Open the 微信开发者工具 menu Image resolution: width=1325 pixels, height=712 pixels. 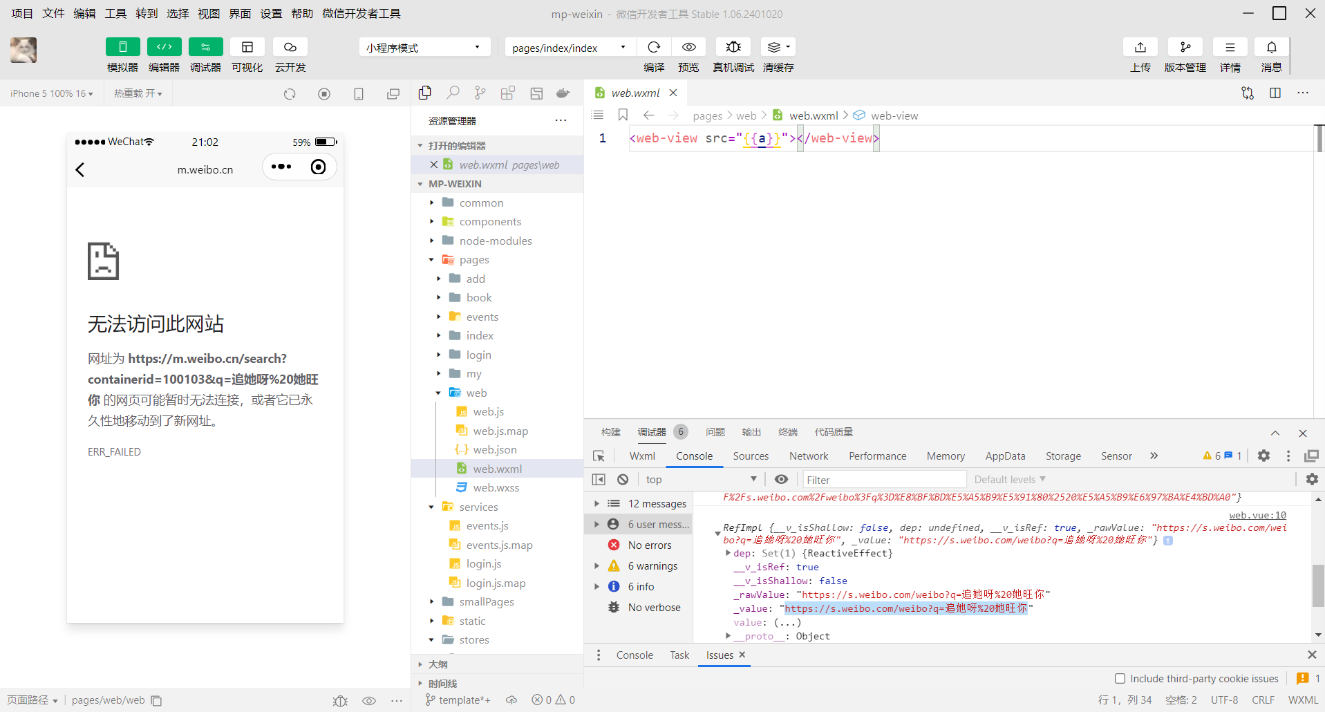tap(361, 13)
